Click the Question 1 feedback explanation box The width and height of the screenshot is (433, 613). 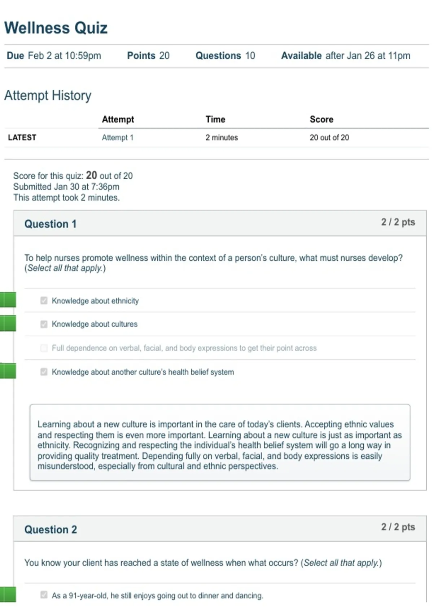(x=220, y=442)
